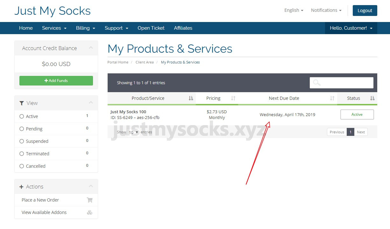The image size is (390, 229).
Task: Collapse the View panel chevron
Action: pyautogui.click(x=91, y=102)
